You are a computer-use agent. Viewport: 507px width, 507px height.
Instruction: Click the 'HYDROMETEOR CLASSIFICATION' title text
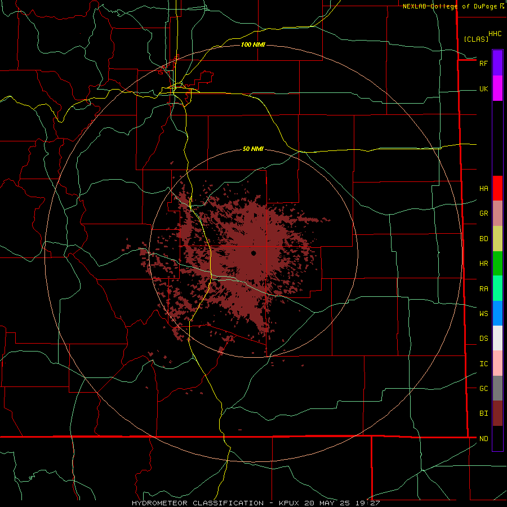pyautogui.click(x=198, y=503)
